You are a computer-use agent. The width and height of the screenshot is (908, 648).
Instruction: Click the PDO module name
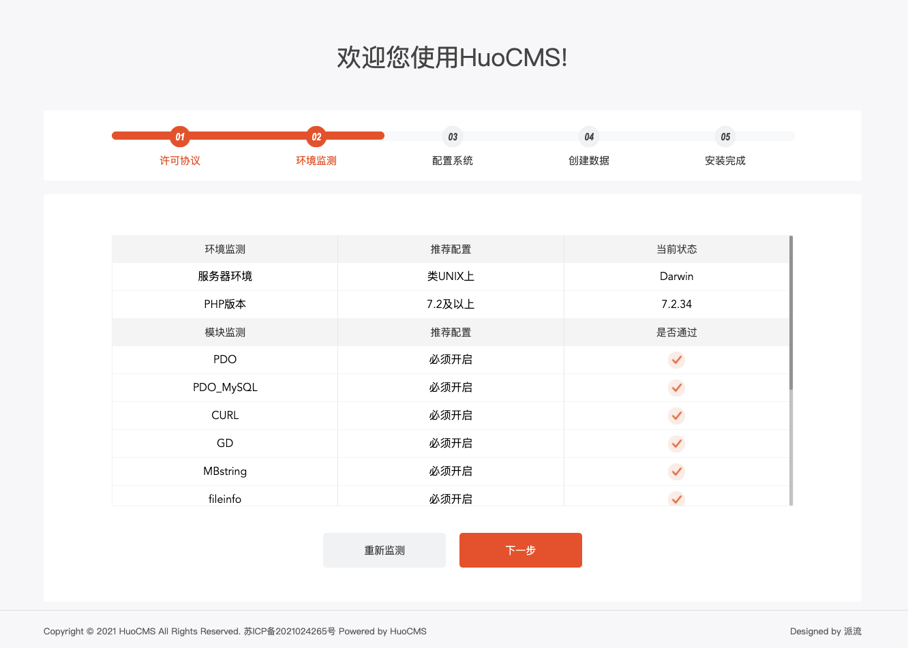click(225, 360)
